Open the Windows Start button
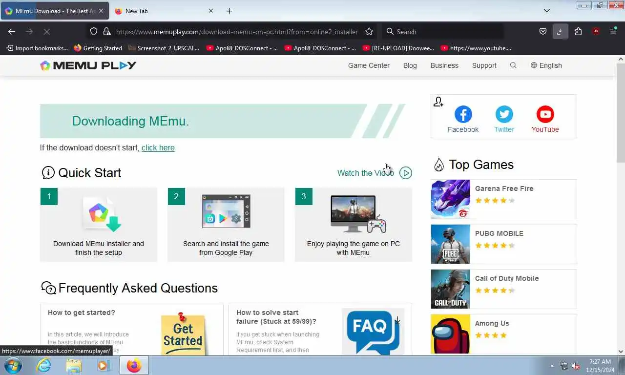The height and width of the screenshot is (375, 625). tap(13, 365)
